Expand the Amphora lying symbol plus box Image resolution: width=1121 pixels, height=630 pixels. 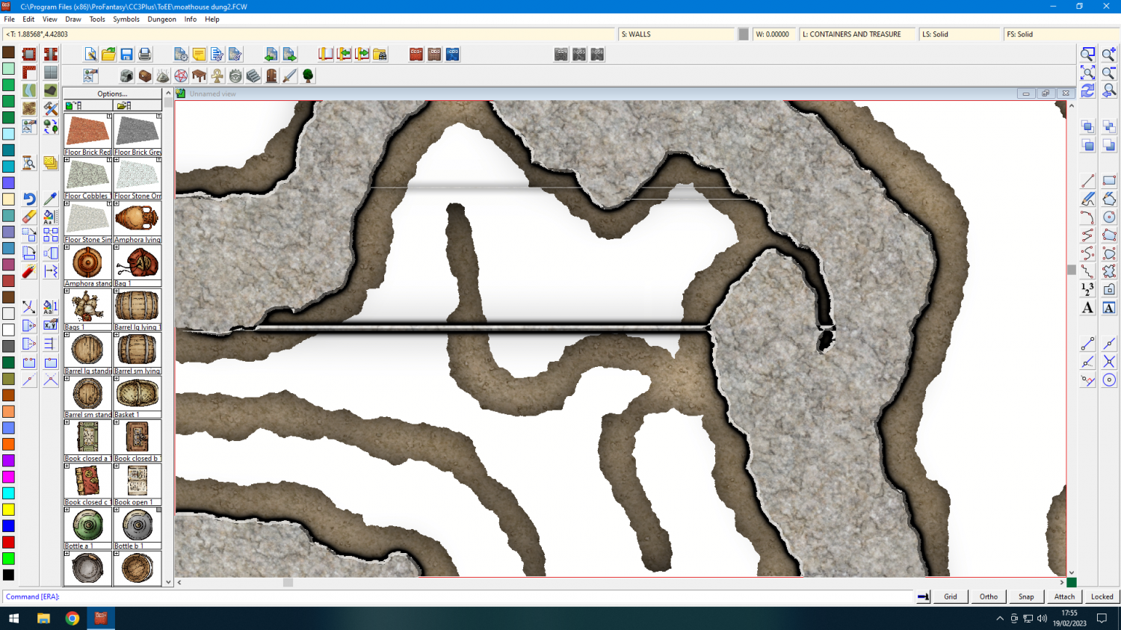[x=117, y=204]
